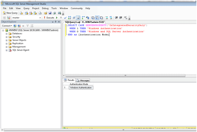The width and height of the screenshot is (197, 132).
Task: Open Analysis Services XMLA Query
Action: (35, 13)
